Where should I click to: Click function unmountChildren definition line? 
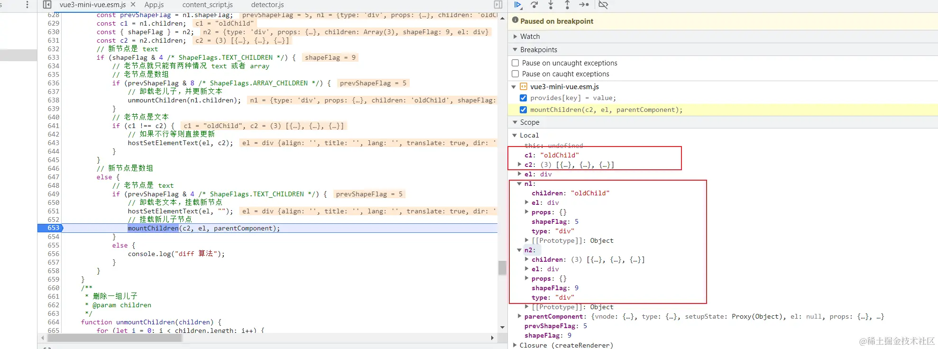151,322
